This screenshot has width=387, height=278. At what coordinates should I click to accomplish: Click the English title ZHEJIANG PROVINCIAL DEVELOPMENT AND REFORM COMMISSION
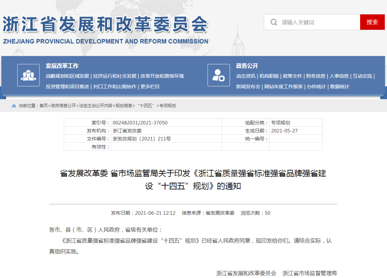tap(106, 41)
